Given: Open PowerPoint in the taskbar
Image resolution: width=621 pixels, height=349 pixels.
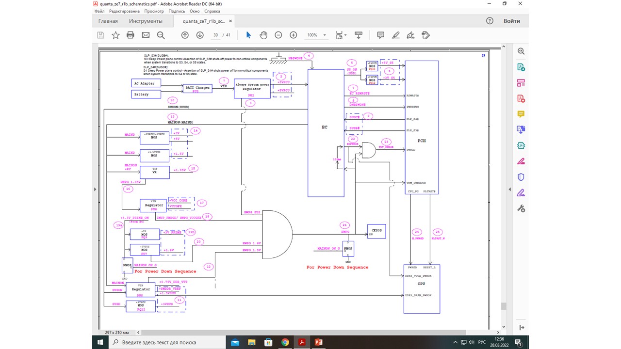Looking at the screenshot, I should click(x=319, y=342).
